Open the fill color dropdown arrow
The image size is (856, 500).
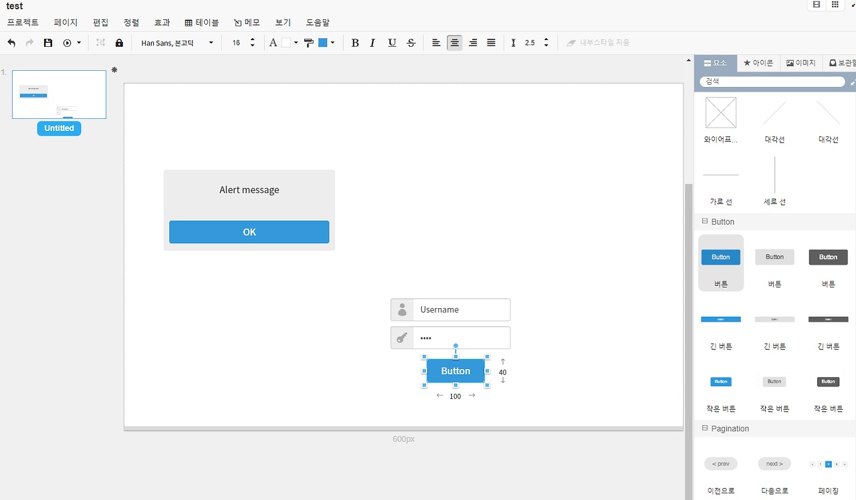coord(332,43)
